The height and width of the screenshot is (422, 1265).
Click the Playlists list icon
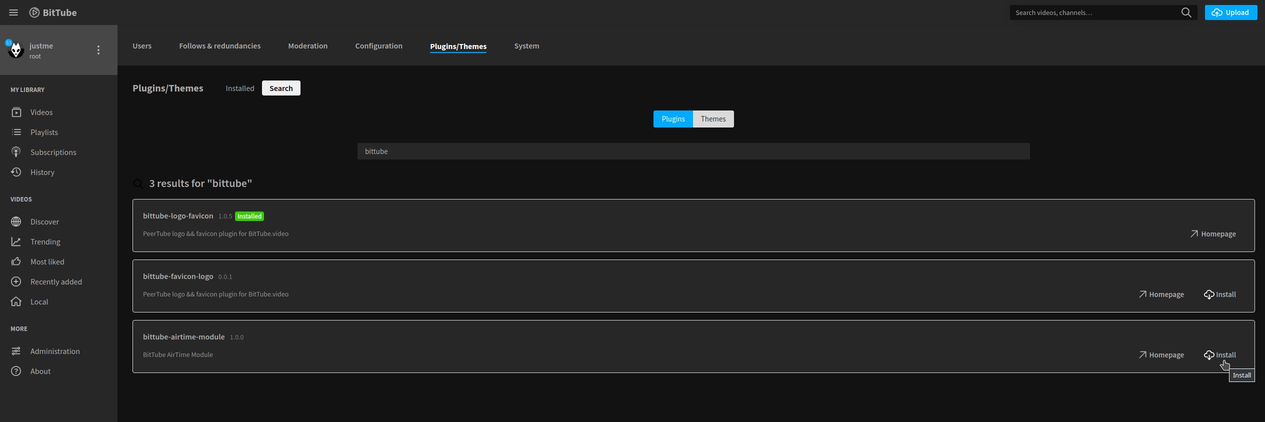(x=16, y=132)
